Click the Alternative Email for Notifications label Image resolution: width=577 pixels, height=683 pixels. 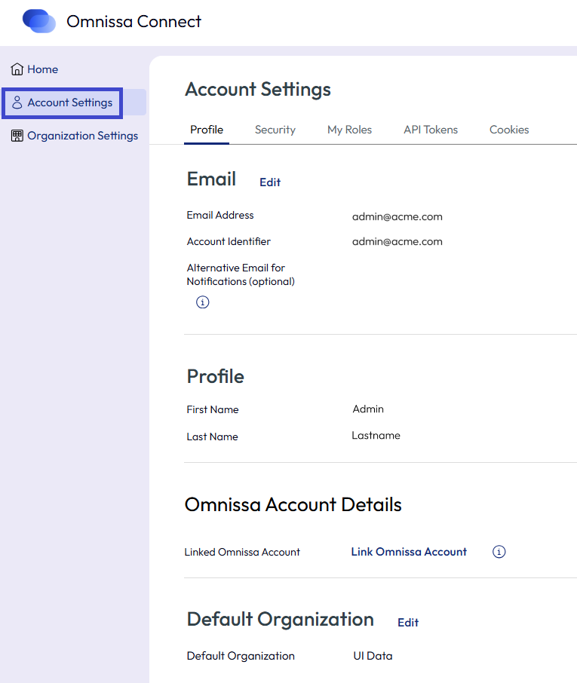(x=241, y=274)
